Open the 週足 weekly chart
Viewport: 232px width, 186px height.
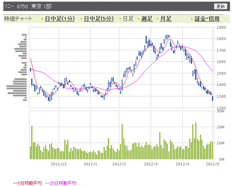(147, 19)
